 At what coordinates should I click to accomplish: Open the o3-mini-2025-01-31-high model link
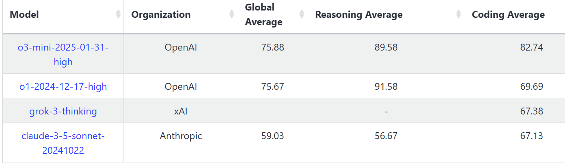coord(63,55)
